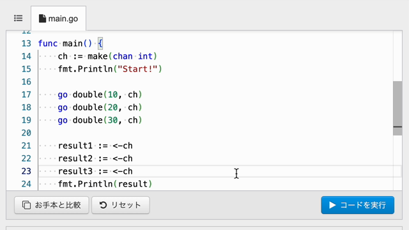The width and height of the screenshot is (409, 230).
Task: Click the copy icon in お手本と比較 button
Action: [x=26, y=205]
